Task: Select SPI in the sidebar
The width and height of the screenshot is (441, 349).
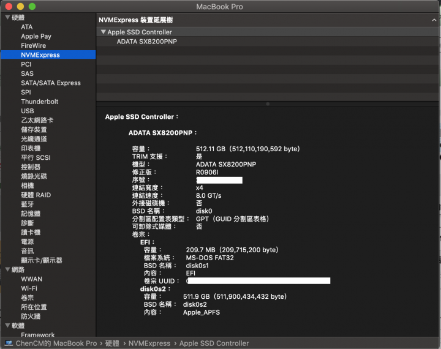Action: pos(26,92)
